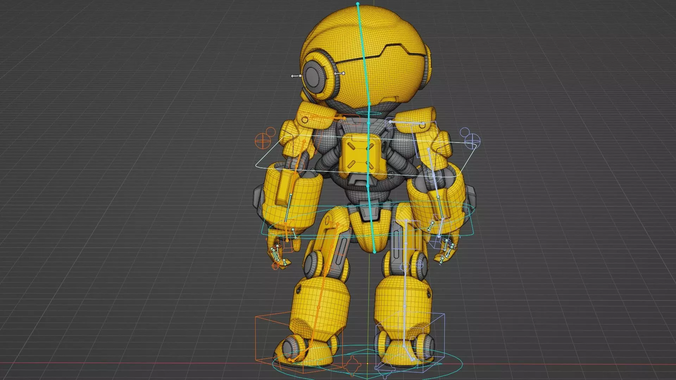
Task: Select the white ear bone on the helmet disc
Action: click(x=339, y=73)
